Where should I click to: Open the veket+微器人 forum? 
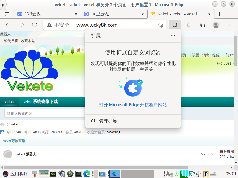click(x=26, y=154)
